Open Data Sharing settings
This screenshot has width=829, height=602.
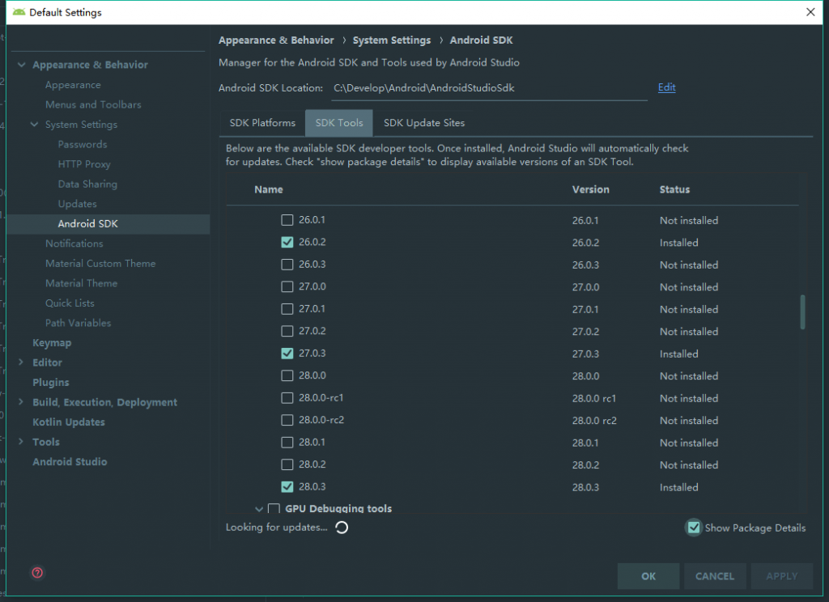(87, 184)
